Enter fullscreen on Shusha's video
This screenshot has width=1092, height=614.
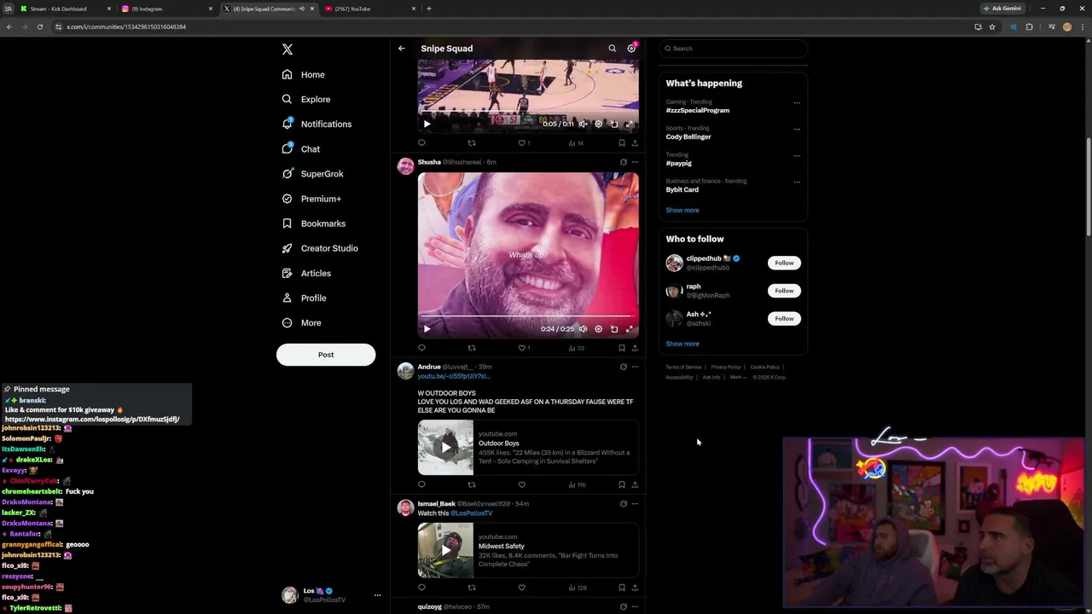[x=629, y=328]
